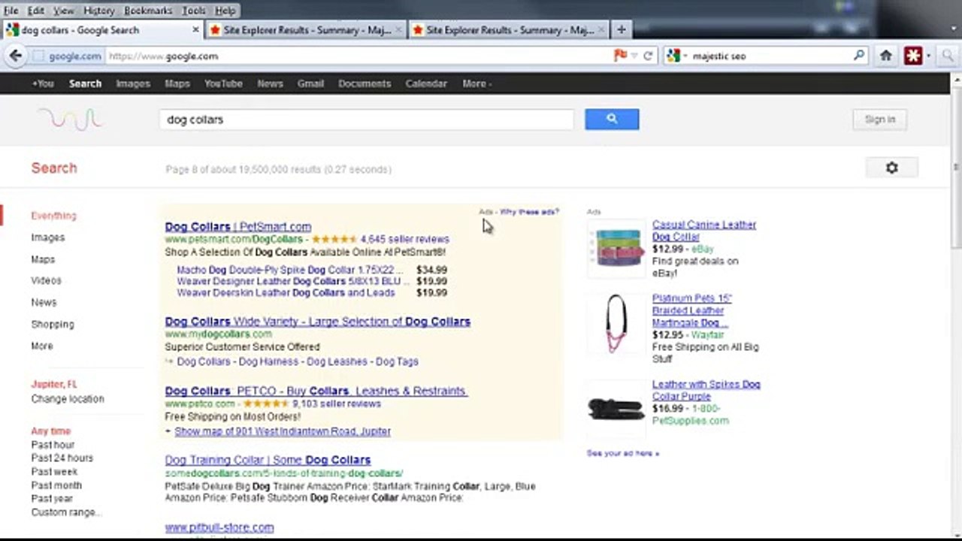Click +You in the Google bar

43,83
